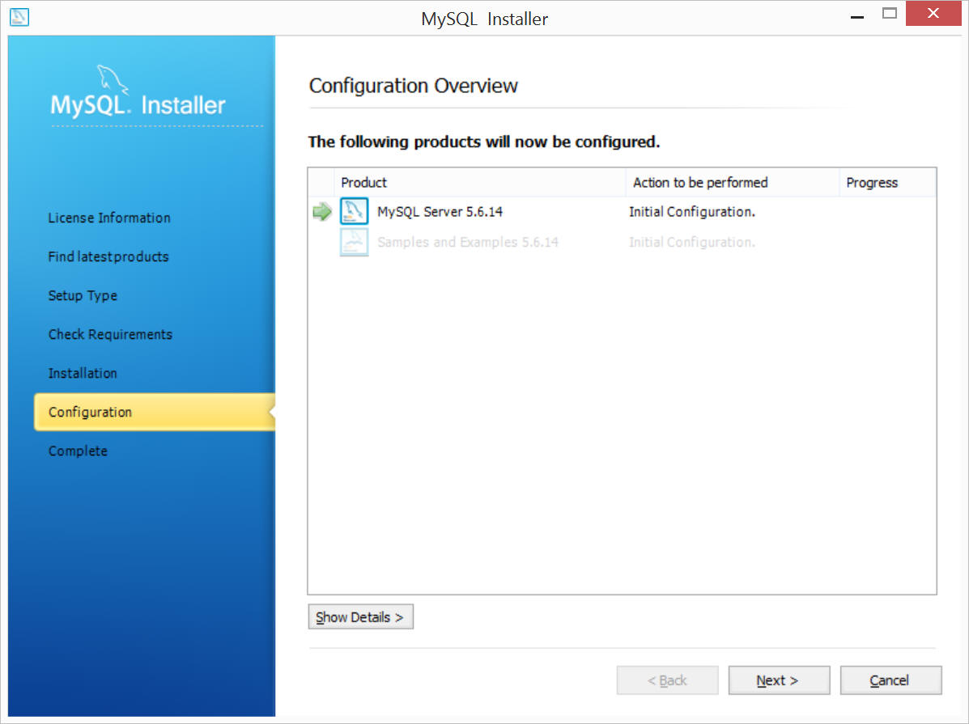Viewport: 969px width, 724px height.
Task: Expand details with Show Details button
Action: pyautogui.click(x=360, y=616)
